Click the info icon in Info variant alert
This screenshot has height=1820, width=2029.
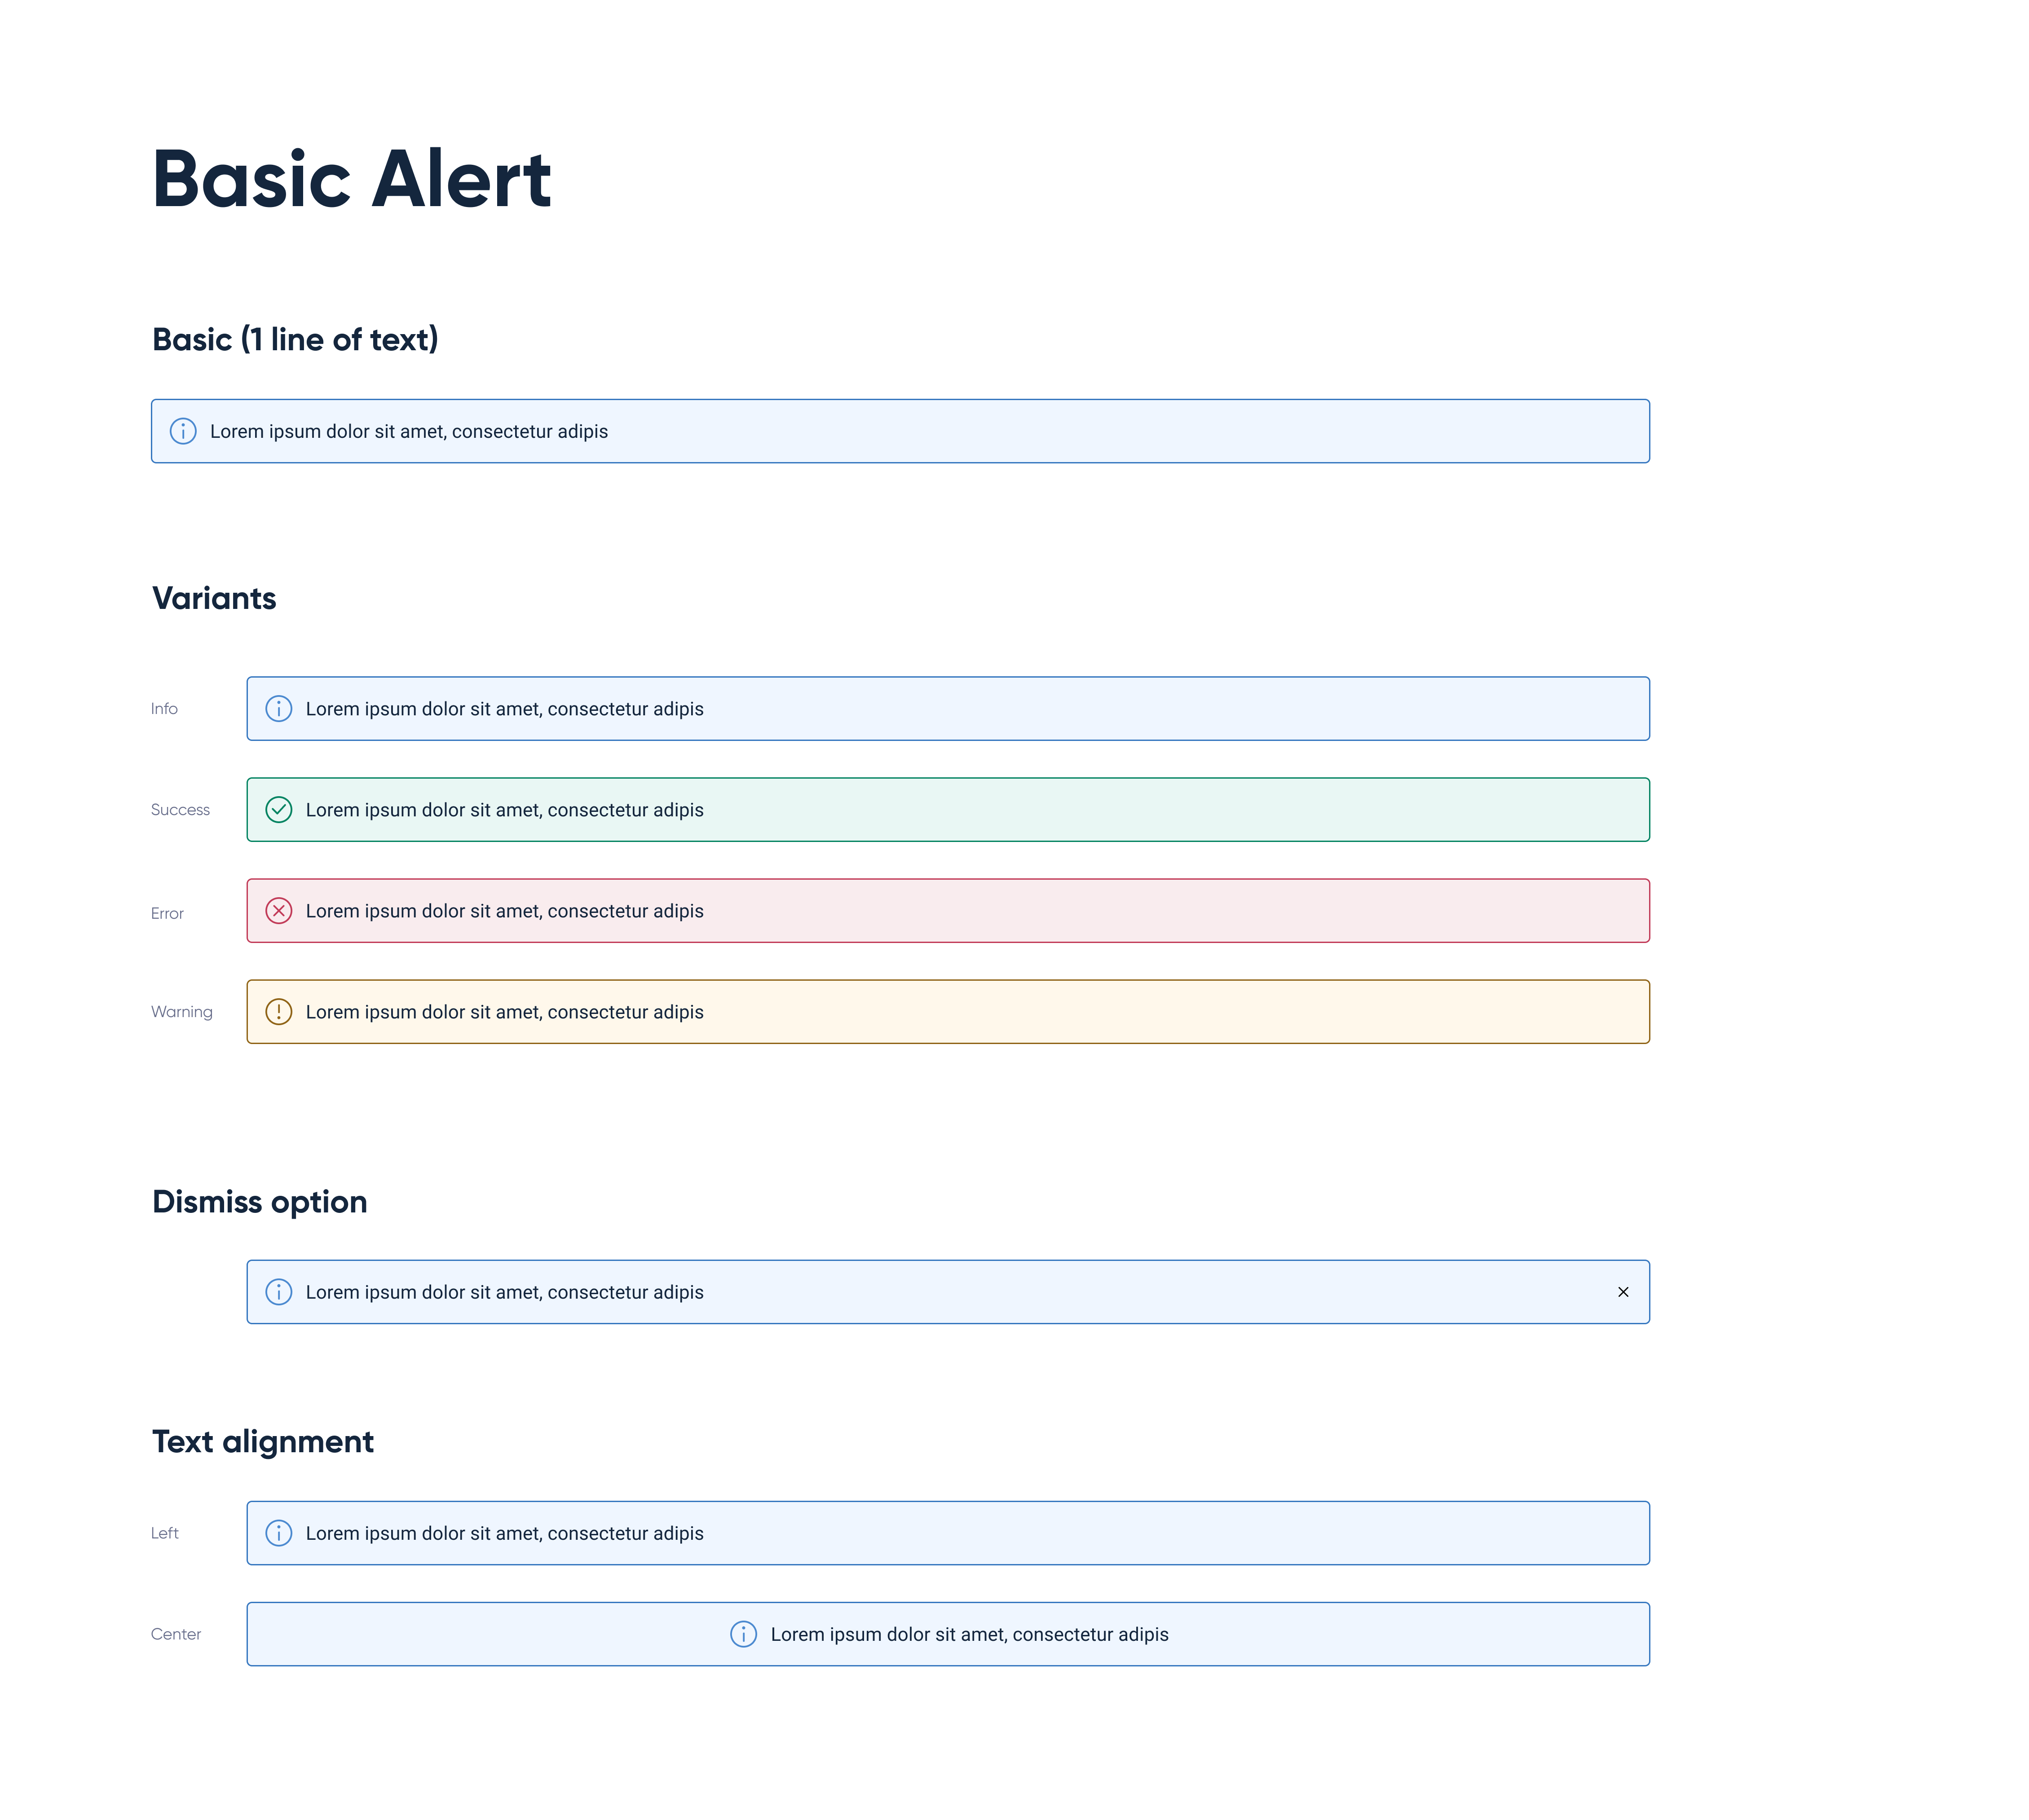279,709
